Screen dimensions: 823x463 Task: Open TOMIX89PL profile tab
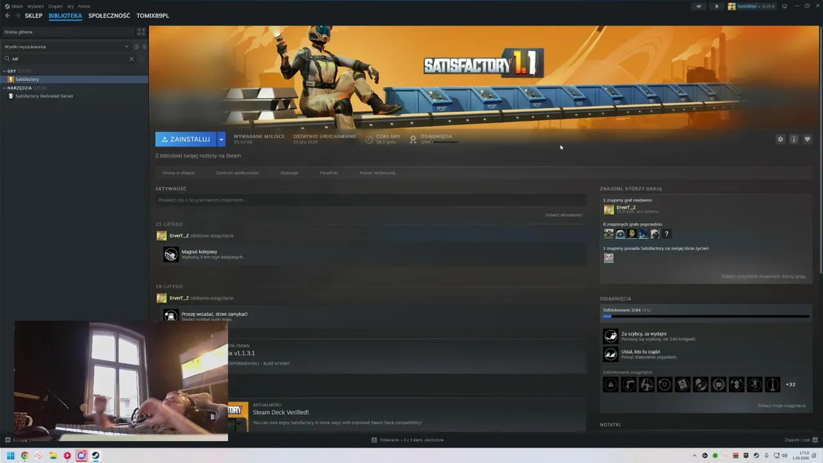tap(152, 15)
